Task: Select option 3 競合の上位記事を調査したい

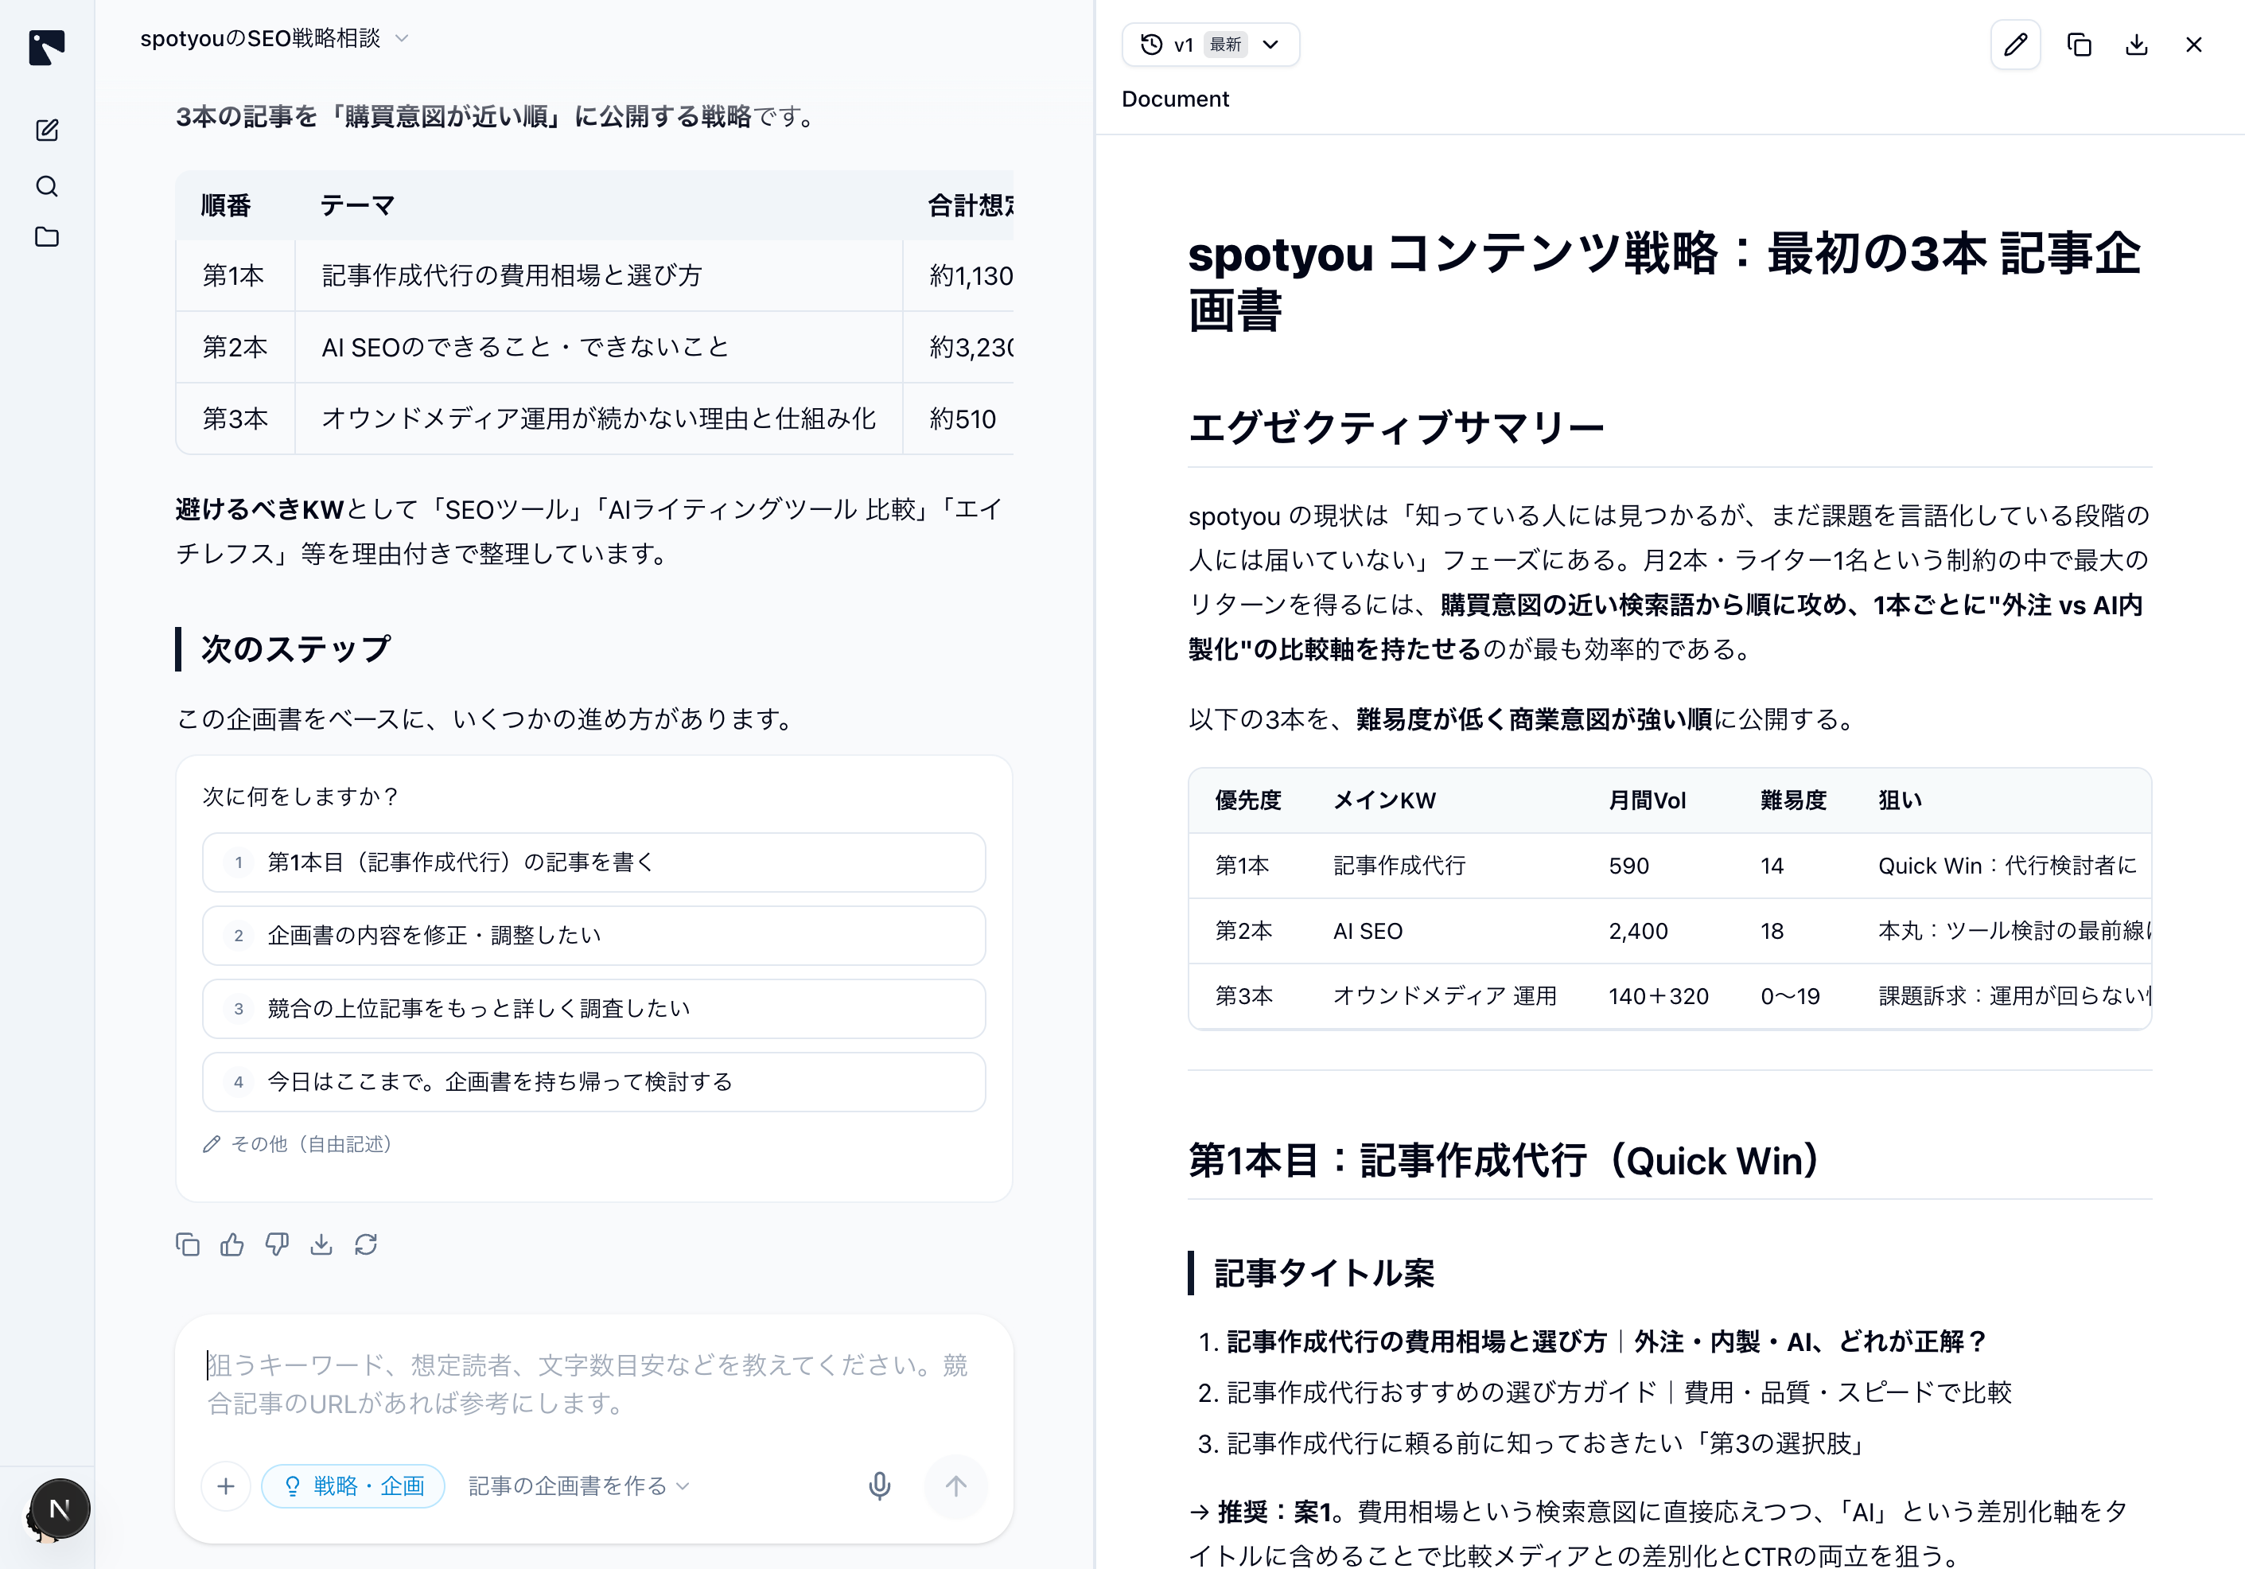Action: click(x=593, y=1009)
